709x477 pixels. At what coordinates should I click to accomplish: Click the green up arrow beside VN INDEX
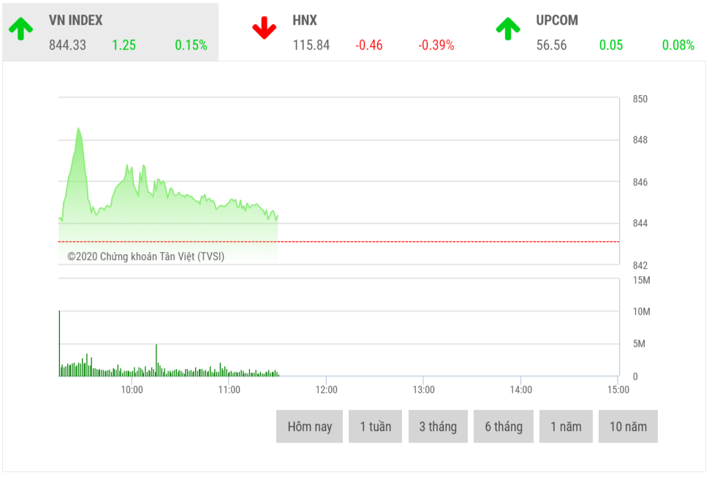coord(21,28)
